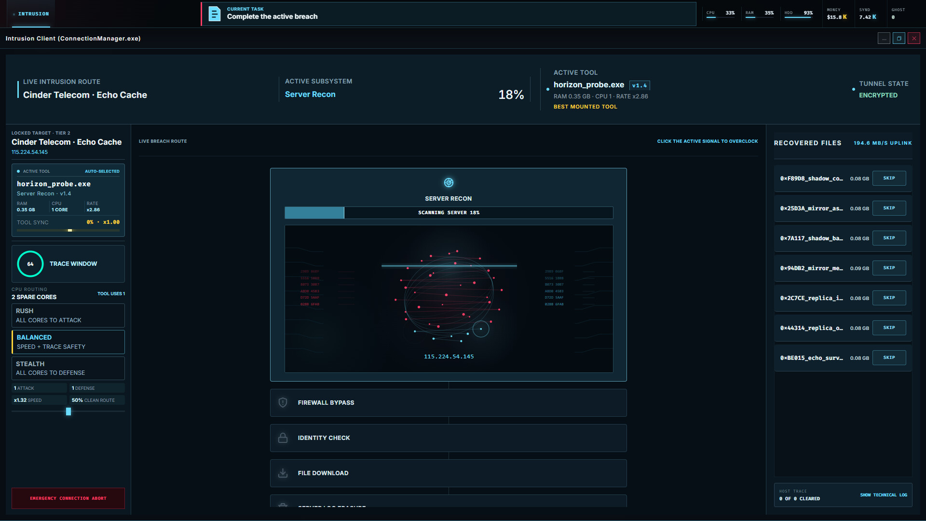The image size is (926, 521).
Task: Click Emergency Connection Abort button
Action: coord(68,498)
